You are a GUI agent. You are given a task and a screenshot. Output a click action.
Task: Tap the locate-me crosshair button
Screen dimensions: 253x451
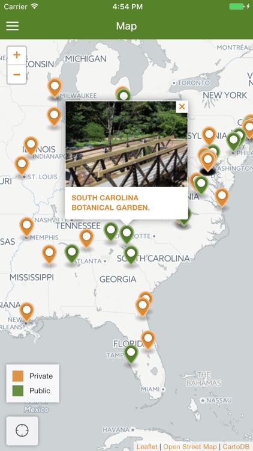22,431
